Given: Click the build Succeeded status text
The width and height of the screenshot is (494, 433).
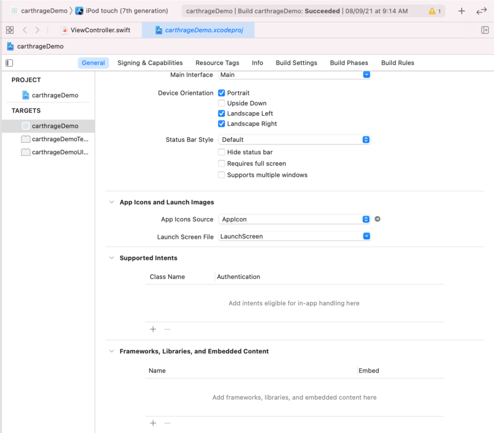Looking at the screenshot, I should [322, 11].
